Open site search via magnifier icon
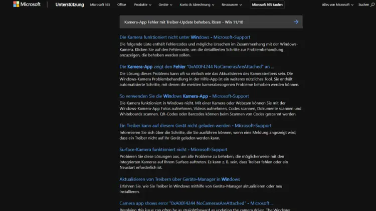 [372, 4]
